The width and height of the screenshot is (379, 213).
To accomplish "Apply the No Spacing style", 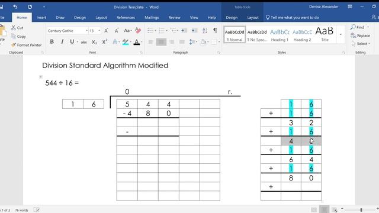I will pyautogui.click(x=257, y=35).
